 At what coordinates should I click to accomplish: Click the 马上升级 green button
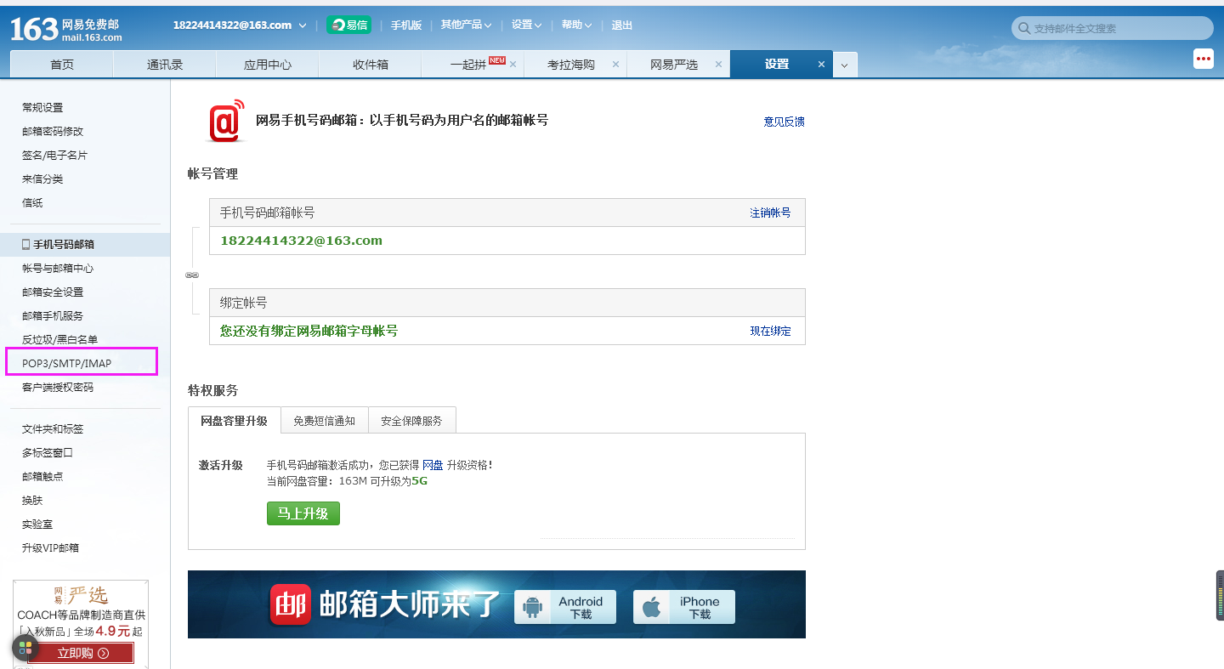coord(303,513)
